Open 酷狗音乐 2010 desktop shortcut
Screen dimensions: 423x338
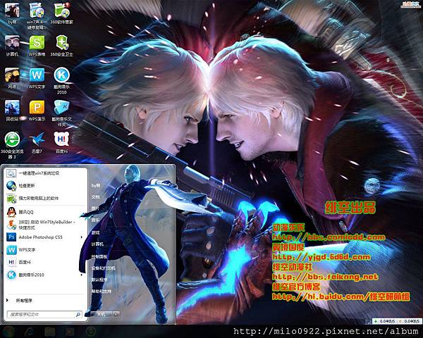62,81
